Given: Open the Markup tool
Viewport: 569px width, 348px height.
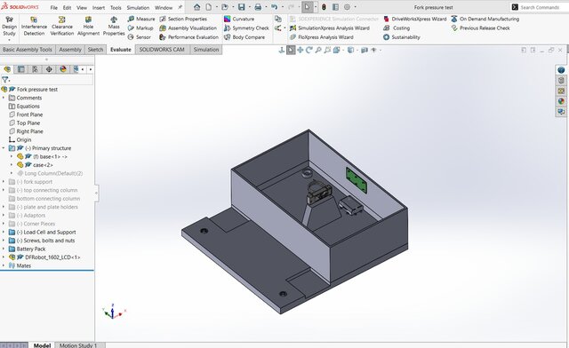Looking at the screenshot, I should point(140,28).
